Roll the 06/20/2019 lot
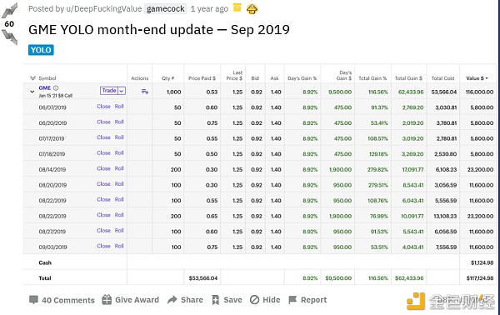This screenshot has height=315, width=500. pyautogui.click(x=119, y=122)
